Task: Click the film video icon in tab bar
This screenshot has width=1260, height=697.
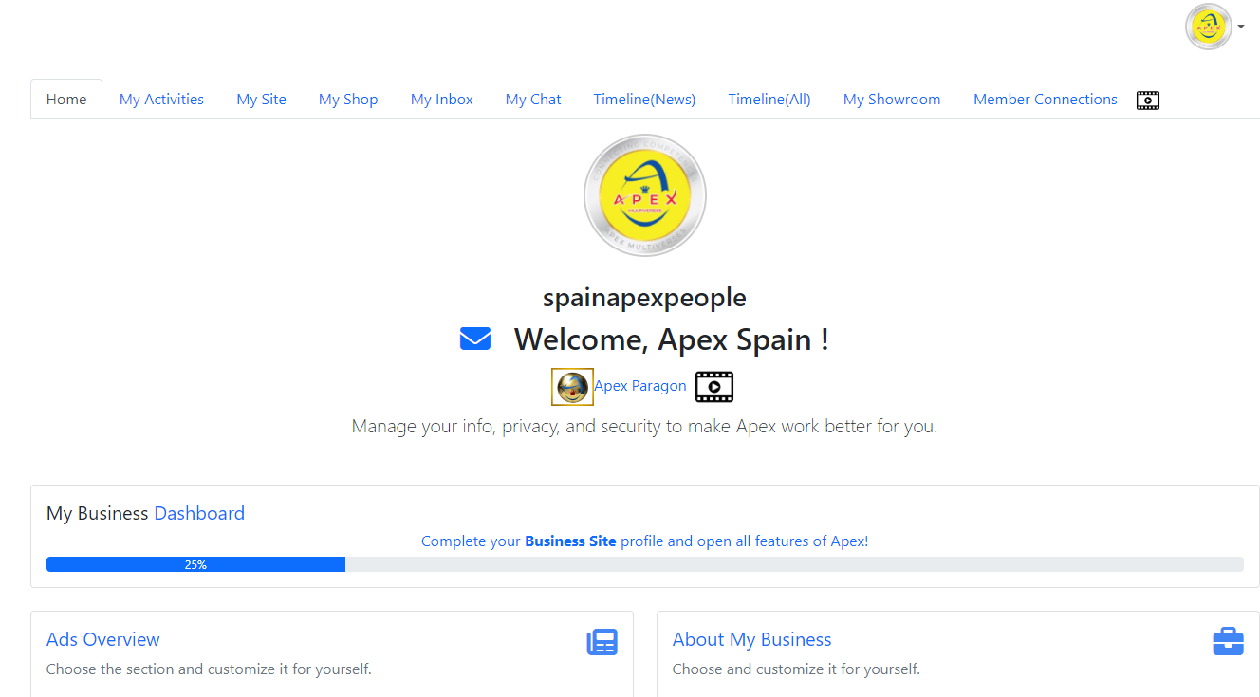Action: 1148,100
